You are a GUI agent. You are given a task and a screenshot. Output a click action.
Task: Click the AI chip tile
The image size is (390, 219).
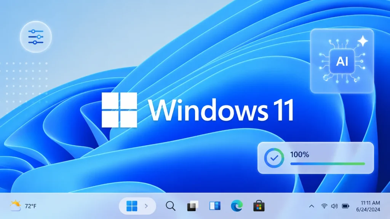click(342, 61)
